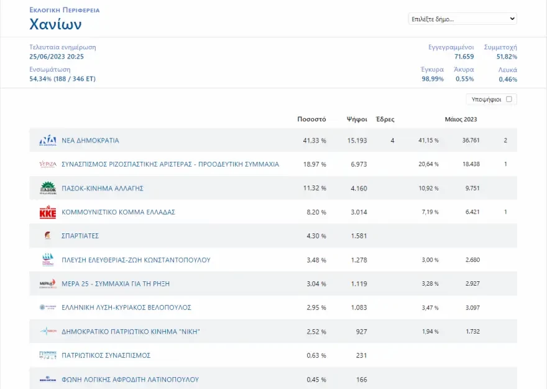Click the ΠΑΣΟΚ green sun logo

48,188
